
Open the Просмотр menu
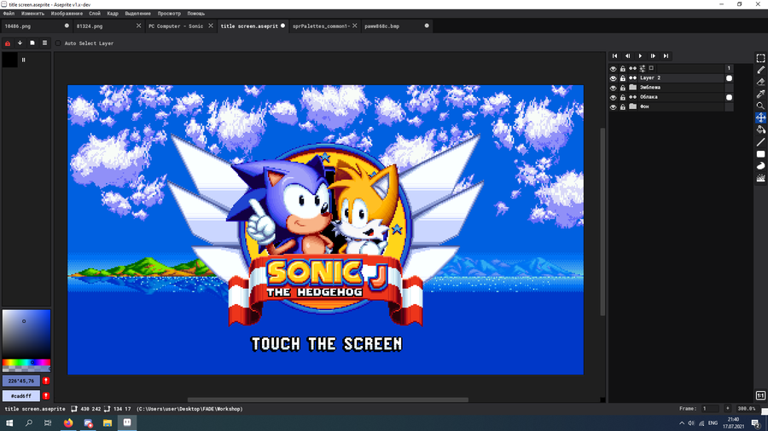169,14
